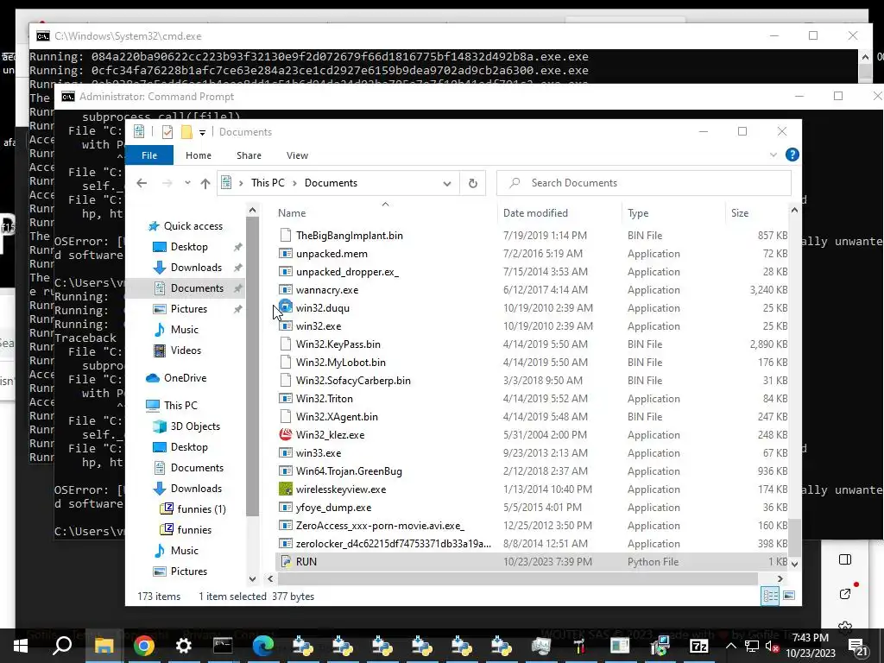Select pinned Desktop under Quick access

189,247
